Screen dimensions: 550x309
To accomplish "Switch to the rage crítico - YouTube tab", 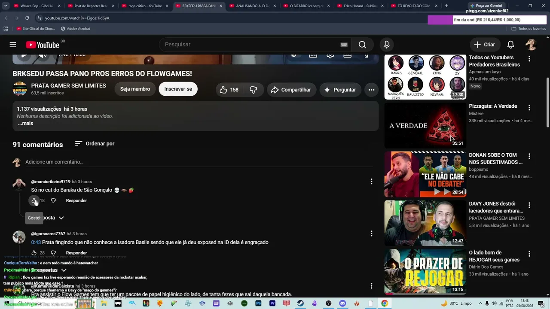I will click(x=145, y=6).
